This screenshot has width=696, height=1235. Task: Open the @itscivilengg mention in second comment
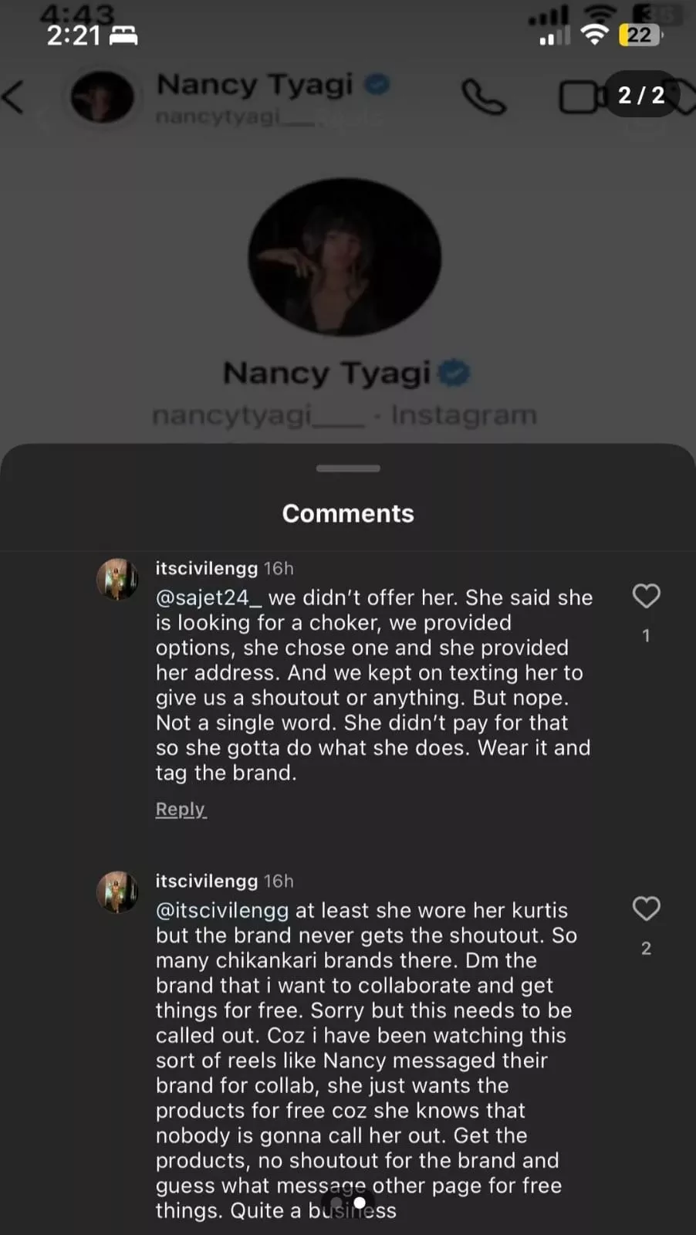click(222, 910)
